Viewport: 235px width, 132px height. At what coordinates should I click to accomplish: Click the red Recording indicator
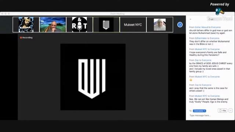coord(26,37)
